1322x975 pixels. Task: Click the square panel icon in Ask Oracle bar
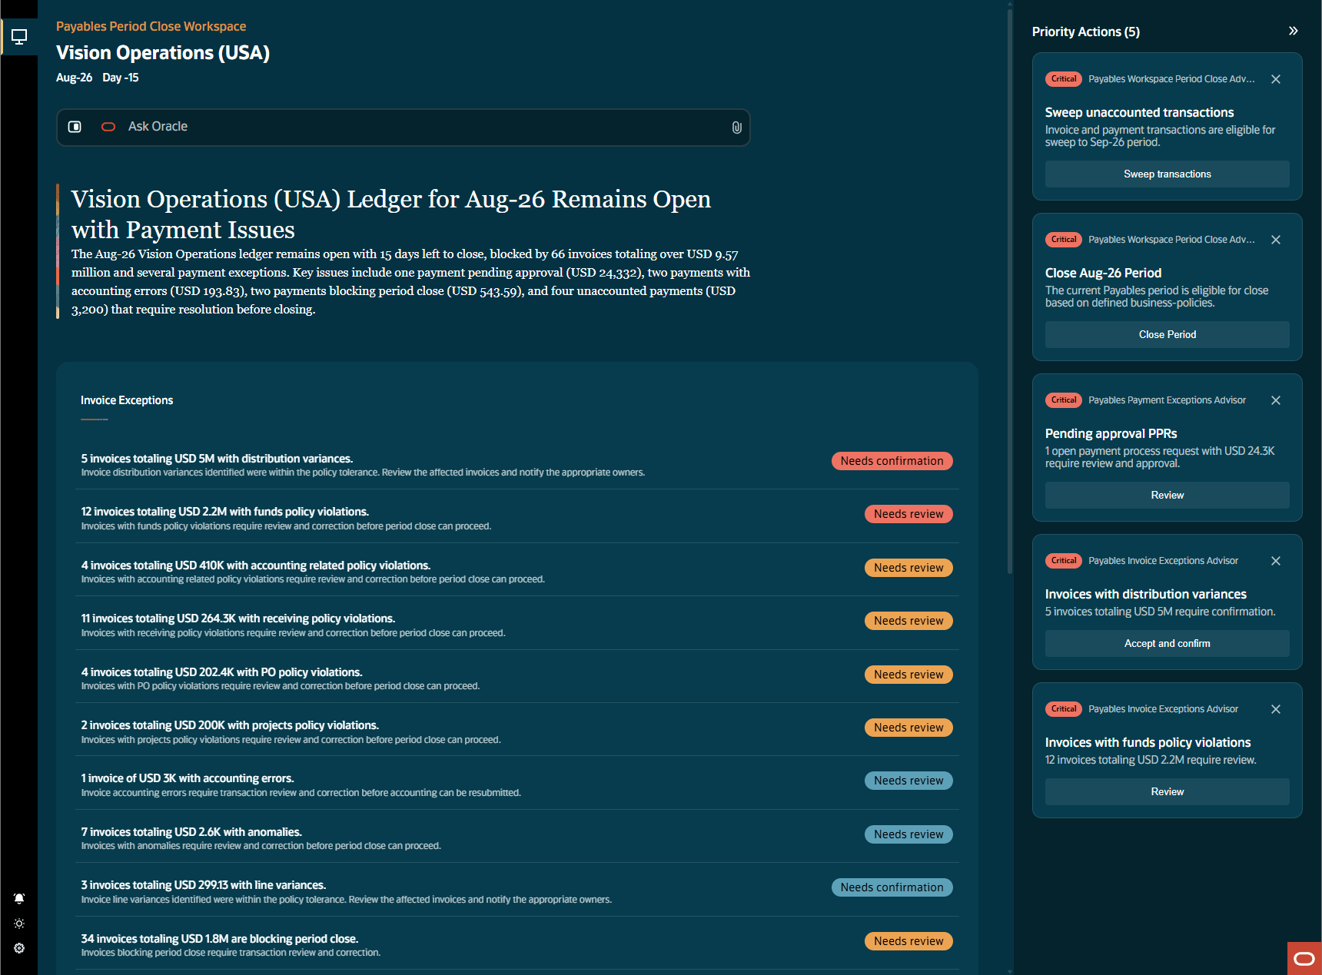[x=75, y=127]
